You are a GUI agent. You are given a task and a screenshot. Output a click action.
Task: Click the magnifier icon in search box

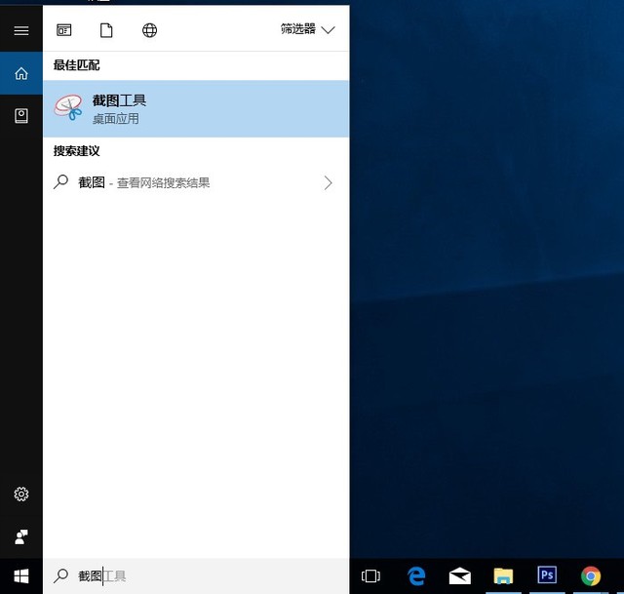pos(60,575)
